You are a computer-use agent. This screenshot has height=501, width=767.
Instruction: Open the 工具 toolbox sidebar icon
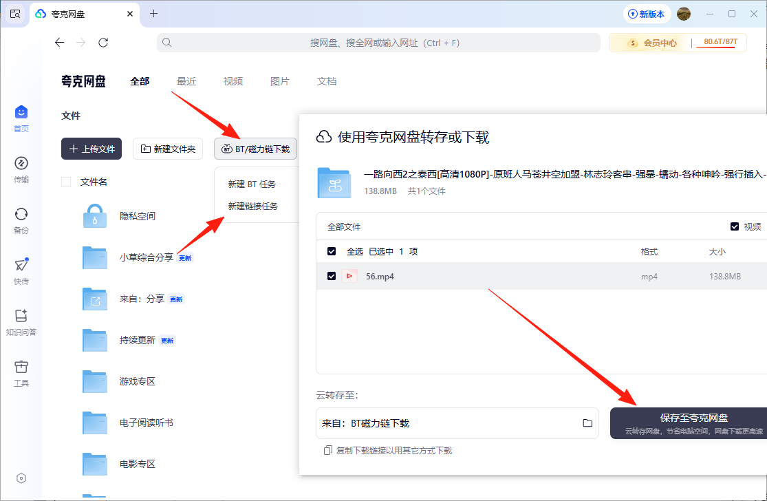coord(21,372)
